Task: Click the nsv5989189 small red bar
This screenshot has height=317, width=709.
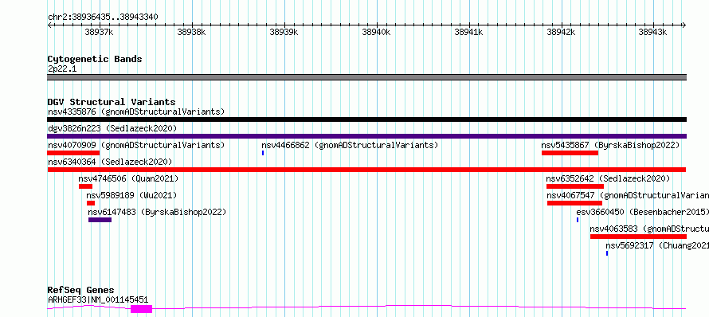Action: (91, 203)
